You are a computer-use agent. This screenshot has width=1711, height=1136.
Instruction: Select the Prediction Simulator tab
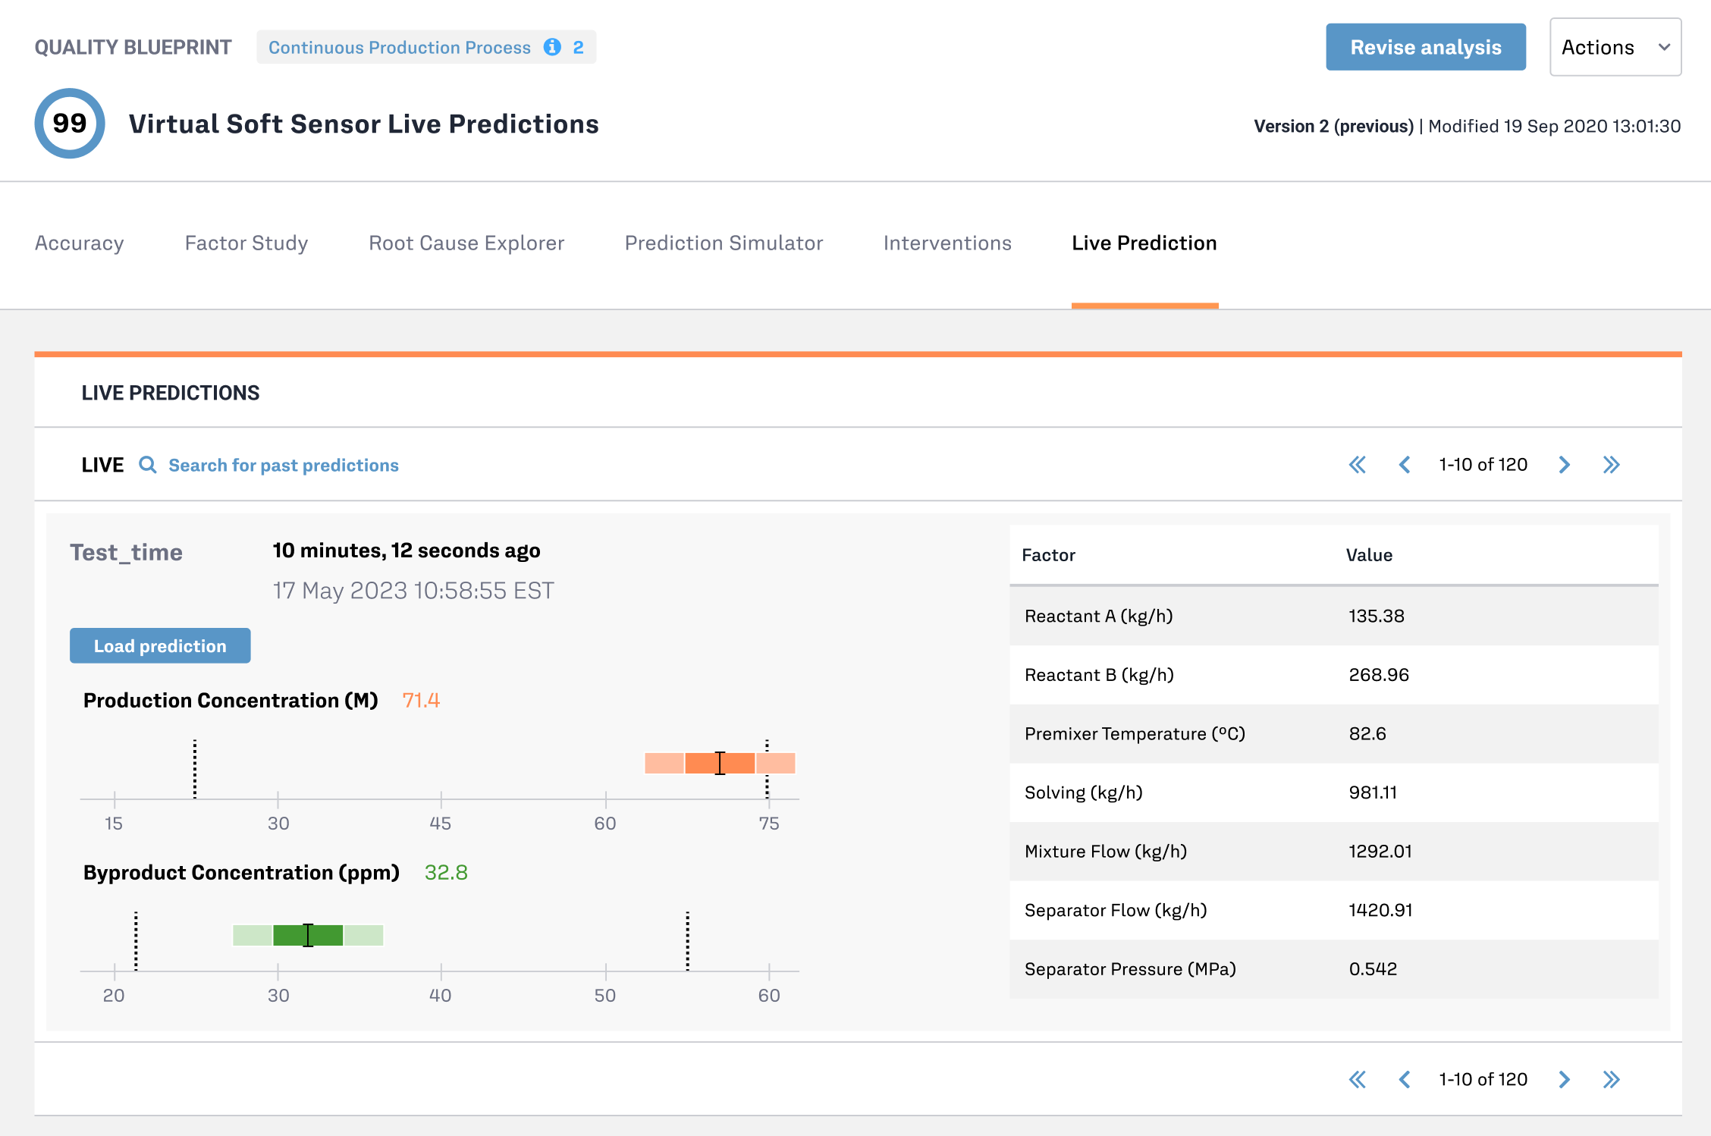724,243
